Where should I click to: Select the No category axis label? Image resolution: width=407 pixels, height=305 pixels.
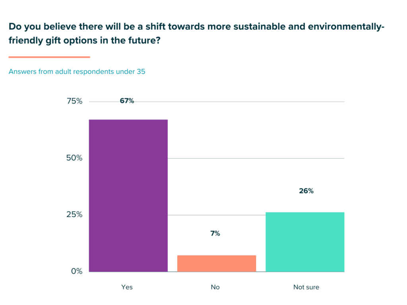click(x=215, y=287)
